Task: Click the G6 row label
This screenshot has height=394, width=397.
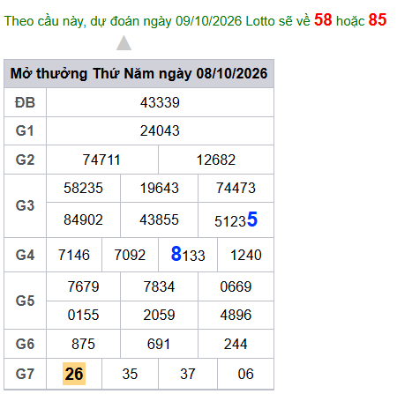Action: tap(25, 344)
